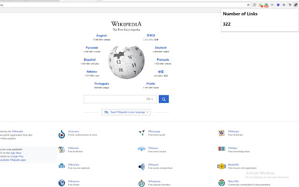Follow the MediaWiki text link

234,165
